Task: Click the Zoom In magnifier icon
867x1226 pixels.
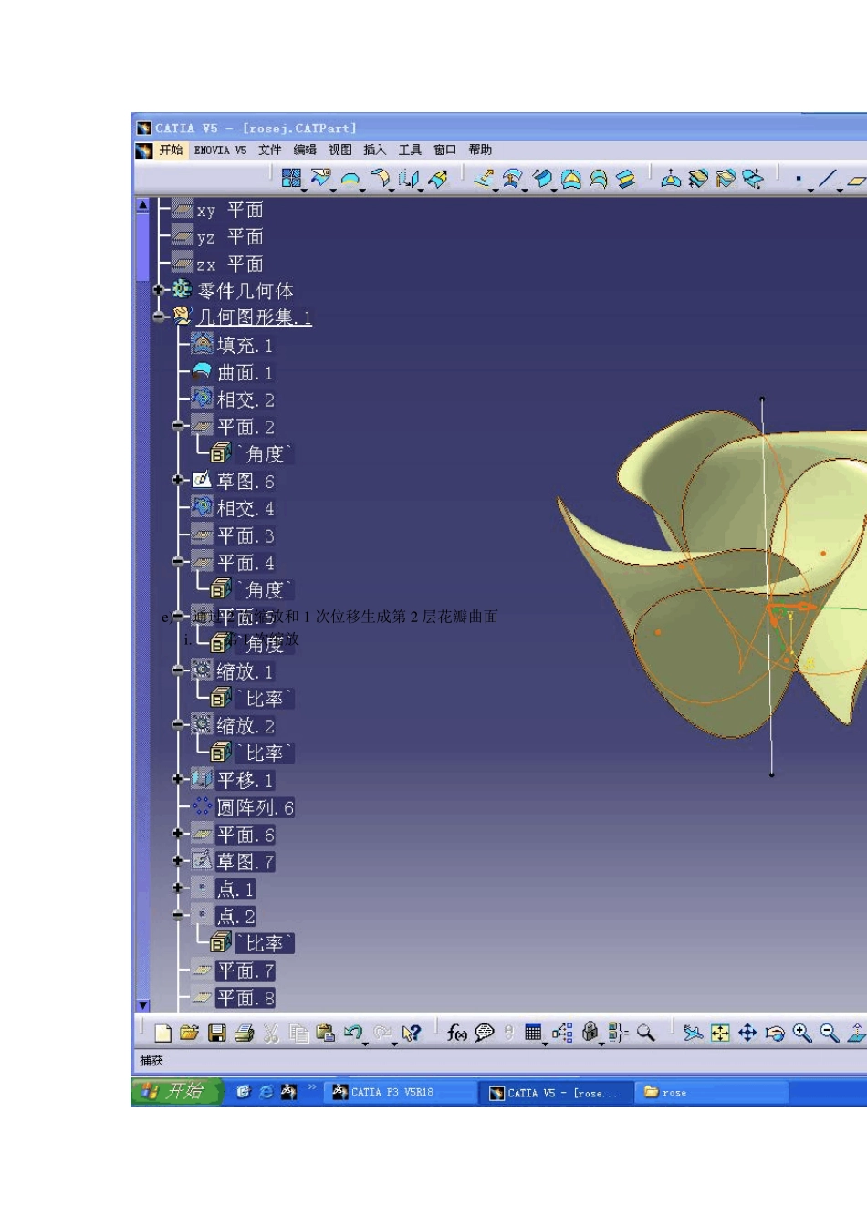Action: point(802,1033)
